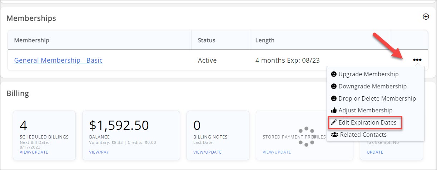437x170 pixels.
Task: Click the $1,592.50 balance amount
Action: 119,125
